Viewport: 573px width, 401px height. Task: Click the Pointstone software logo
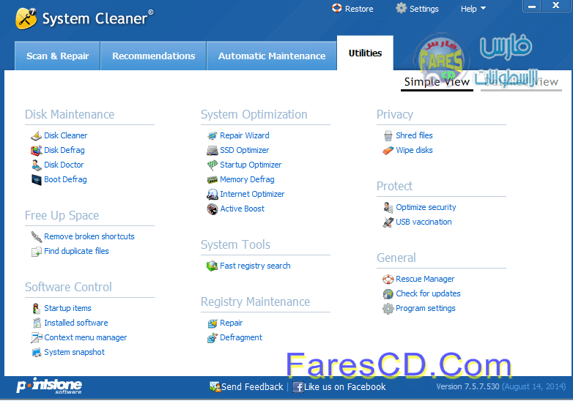49,386
